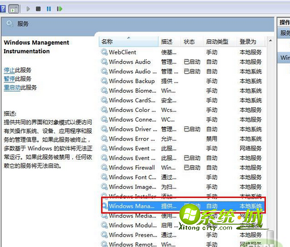
Task: Click the gear icon beside Windows Conne...
Action: 104,119
